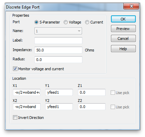145x137 pixels.
Task: Click the Y2 field containing yfeed1
Action: [x=59, y=107]
